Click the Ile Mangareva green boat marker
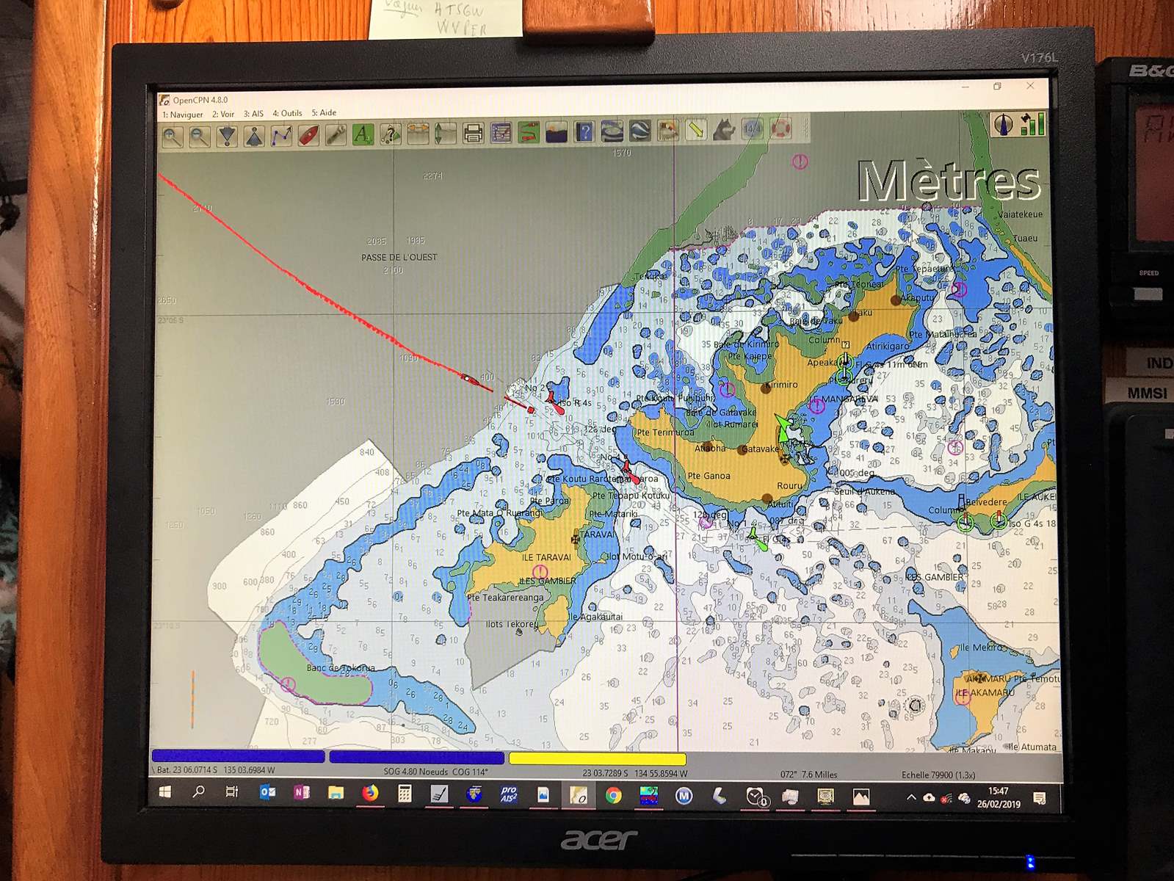Image resolution: width=1174 pixels, height=881 pixels. pyautogui.click(x=783, y=429)
